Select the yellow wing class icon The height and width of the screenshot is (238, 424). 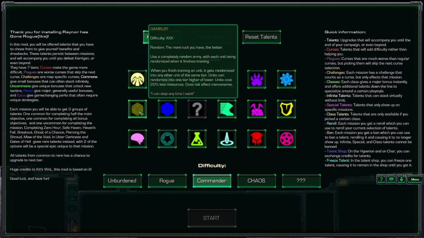[137, 79]
